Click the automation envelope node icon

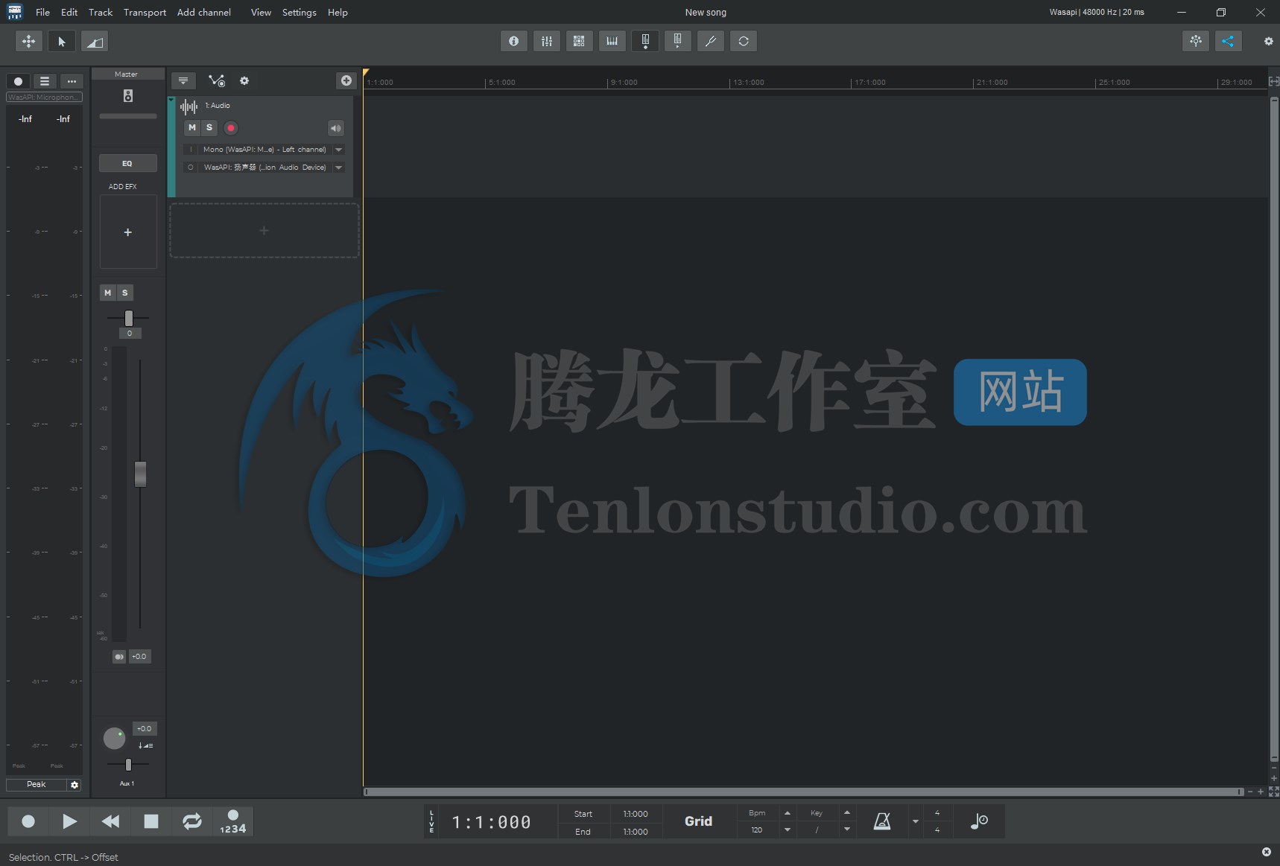click(x=217, y=80)
